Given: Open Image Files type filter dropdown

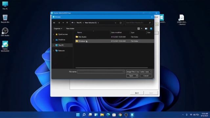Looking at the screenshot, I should coord(139,72).
